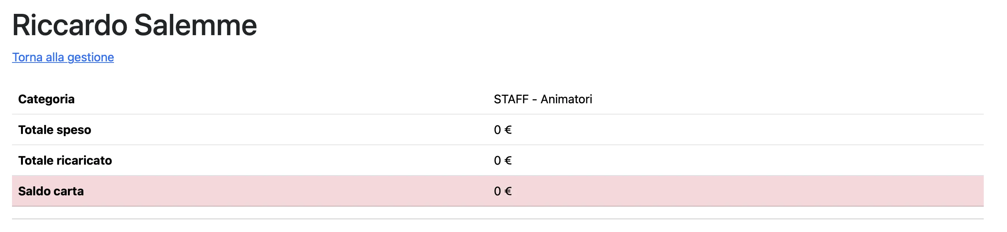Click the euro symbol in Saldo carta row
Image resolution: width=1007 pixels, height=232 pixels.
[508, 191]
